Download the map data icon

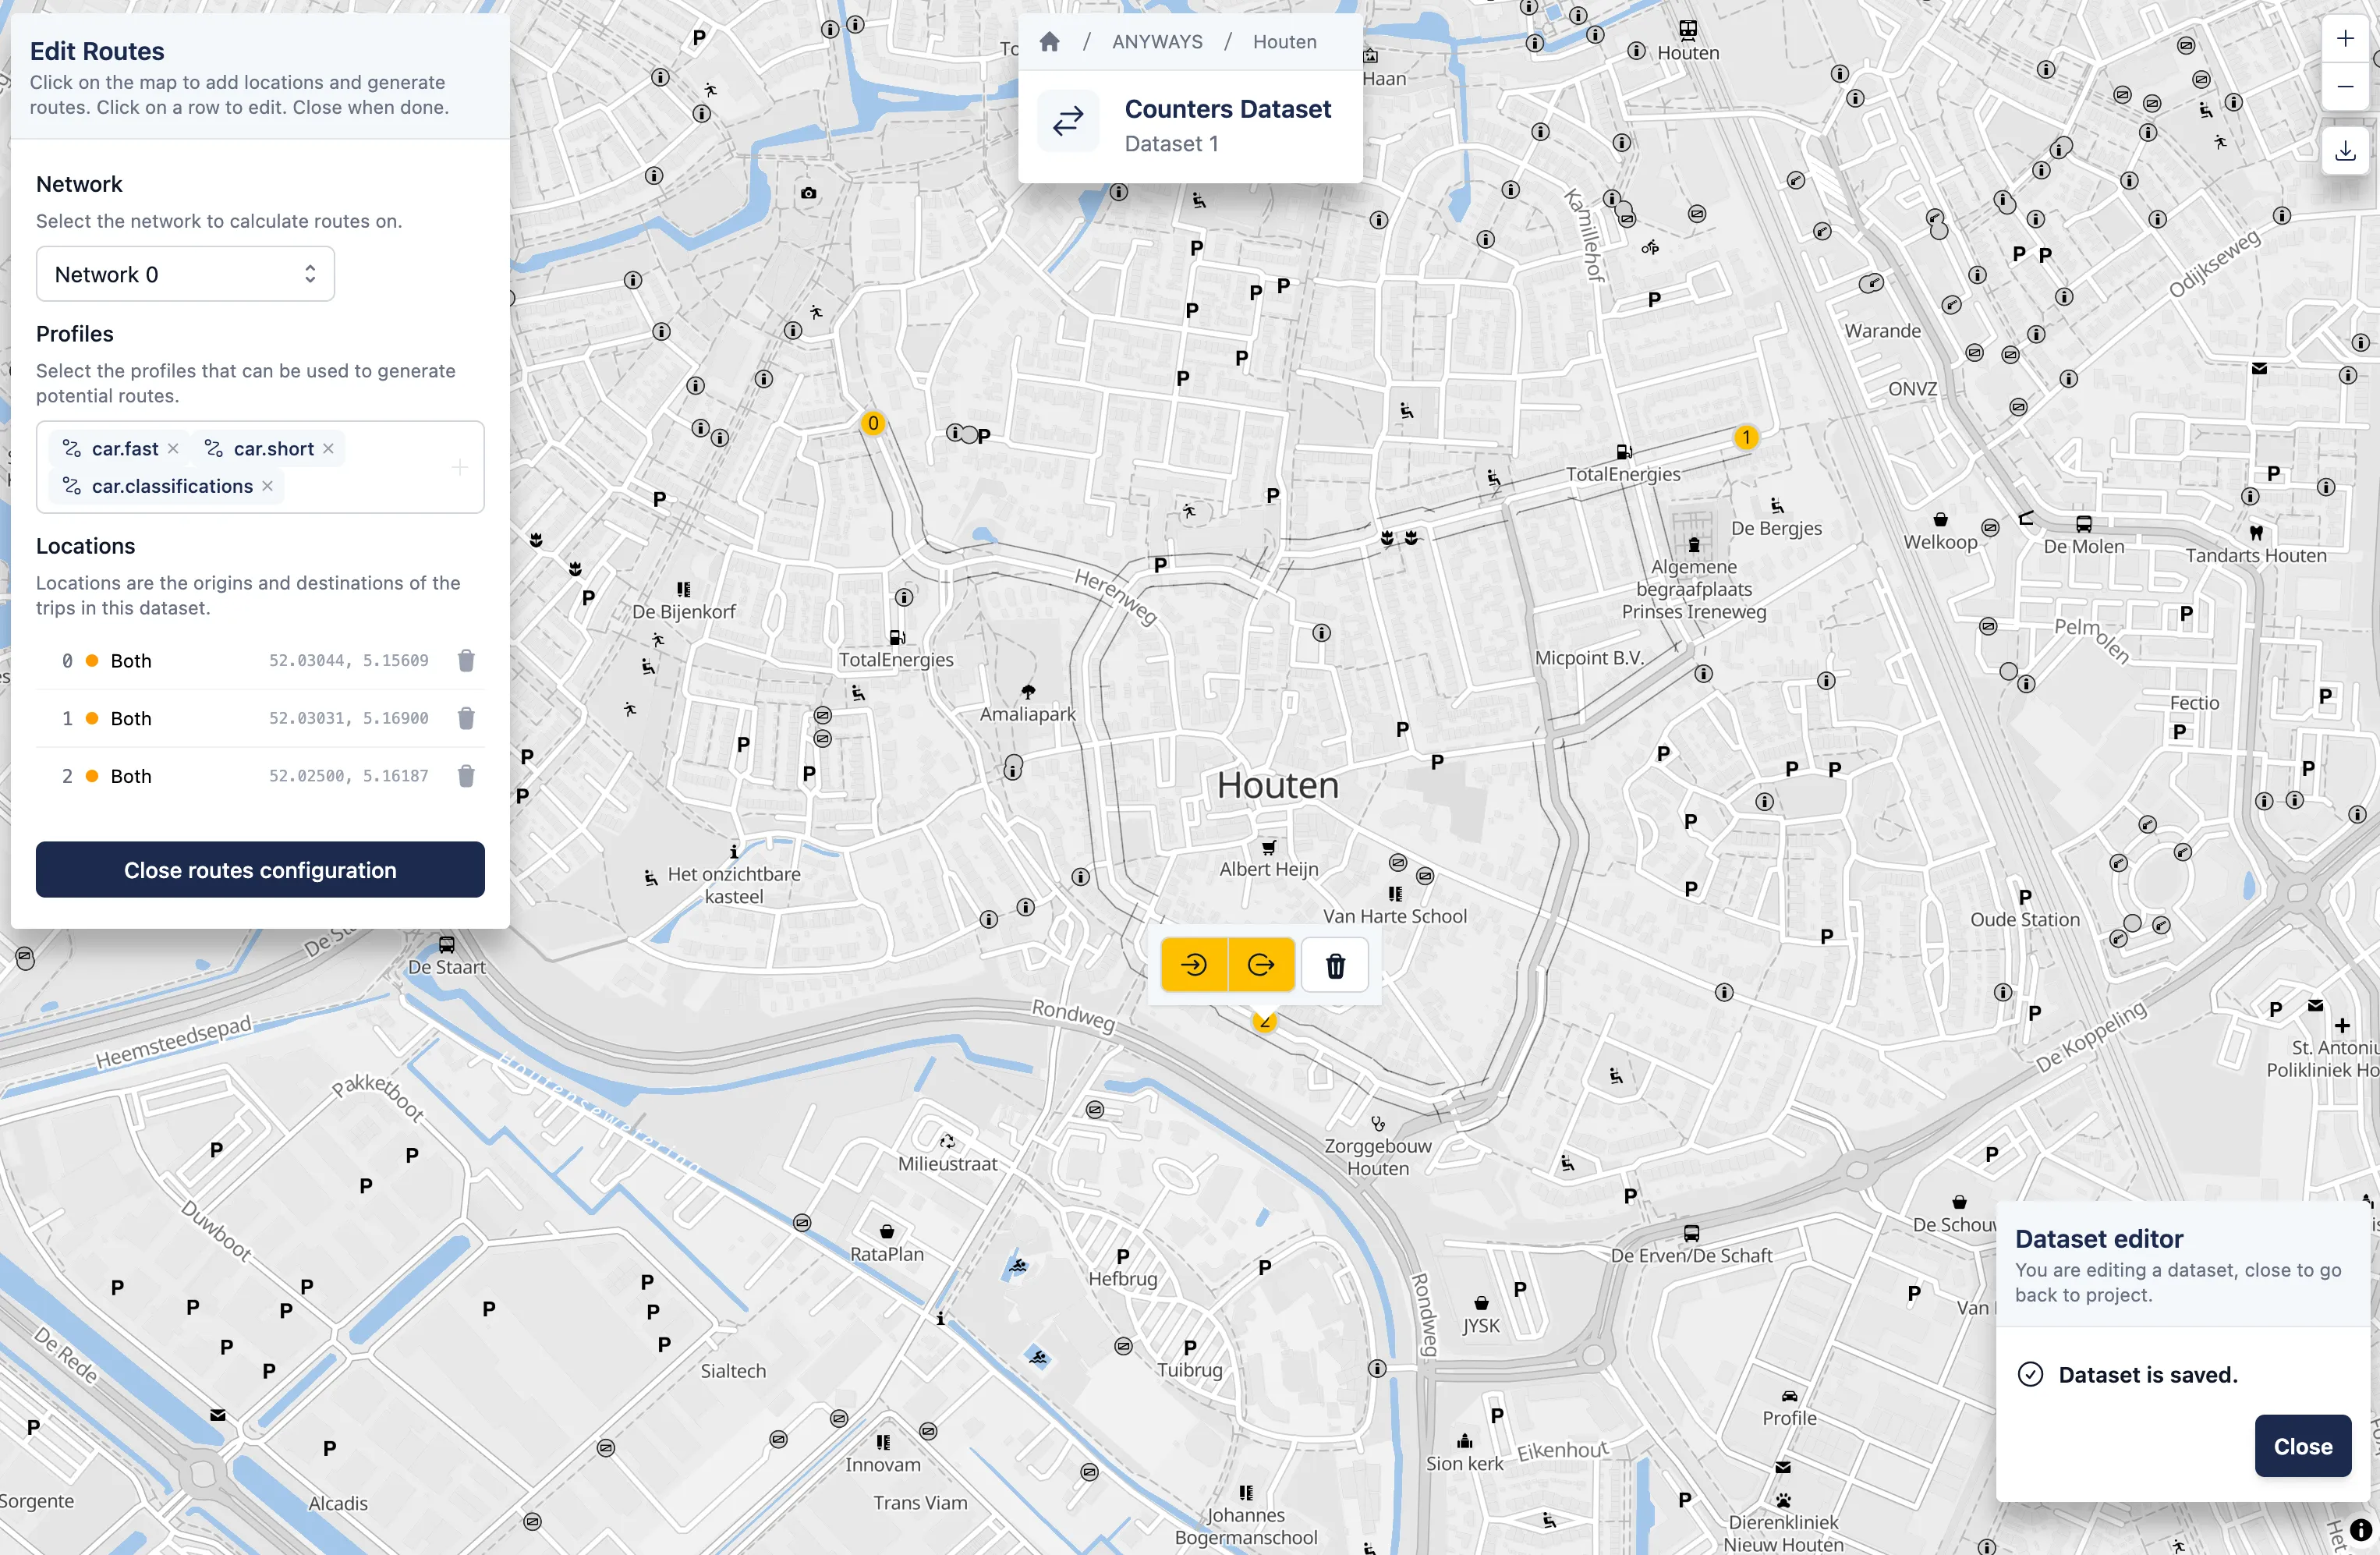coord(2344,151)
